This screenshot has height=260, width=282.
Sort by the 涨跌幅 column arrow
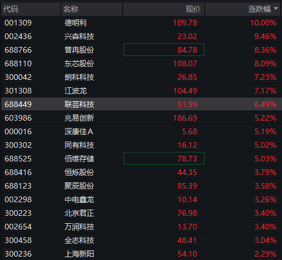point(276,8)
